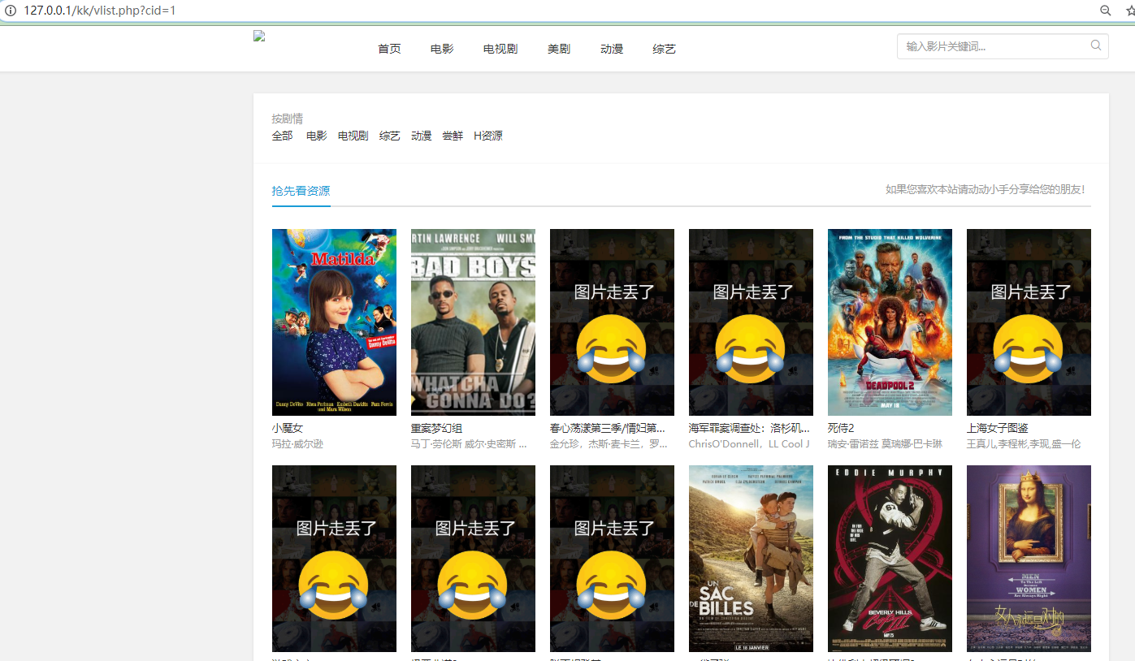Select the 尝鲜 filter link

point(453,136)
